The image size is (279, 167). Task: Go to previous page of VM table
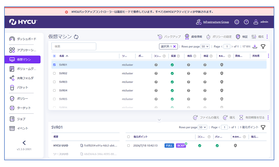point(222,46)
